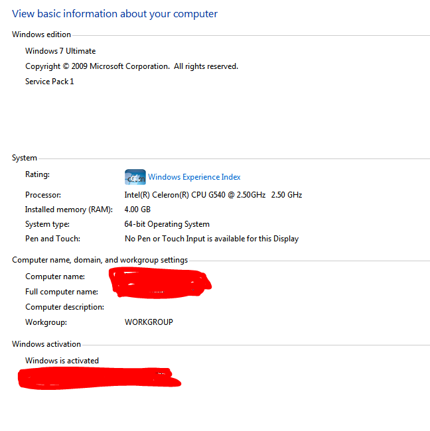430x431 pixels.
Task: Select the 'Windows 7 Ultimate' edition text
Action: pos(60,51)
